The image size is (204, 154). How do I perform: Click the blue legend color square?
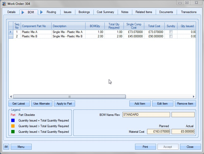click(13, 120)
